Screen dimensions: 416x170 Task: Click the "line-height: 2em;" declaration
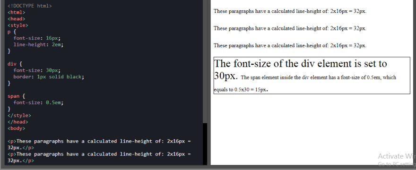coord(38,44)
